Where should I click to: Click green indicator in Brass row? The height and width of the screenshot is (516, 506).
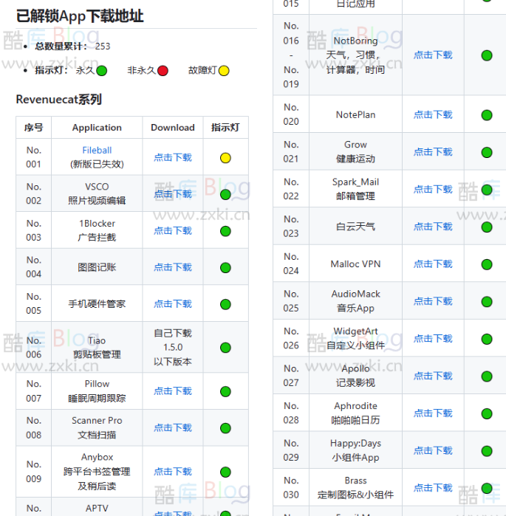coord(487,488)
